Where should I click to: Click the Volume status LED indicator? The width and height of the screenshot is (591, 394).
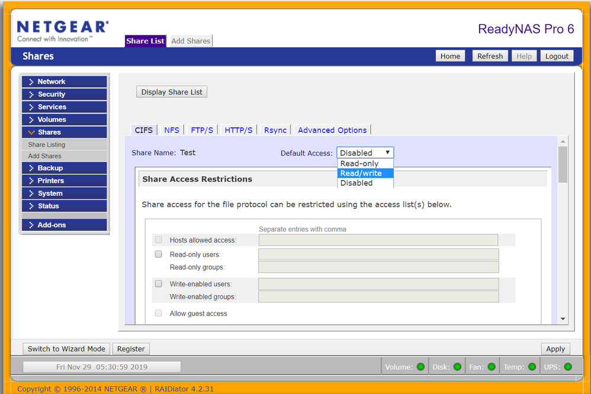(x=420, y=367)
